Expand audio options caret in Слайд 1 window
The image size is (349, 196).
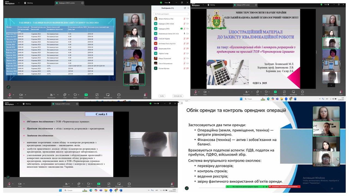click(x=13, y=183)
